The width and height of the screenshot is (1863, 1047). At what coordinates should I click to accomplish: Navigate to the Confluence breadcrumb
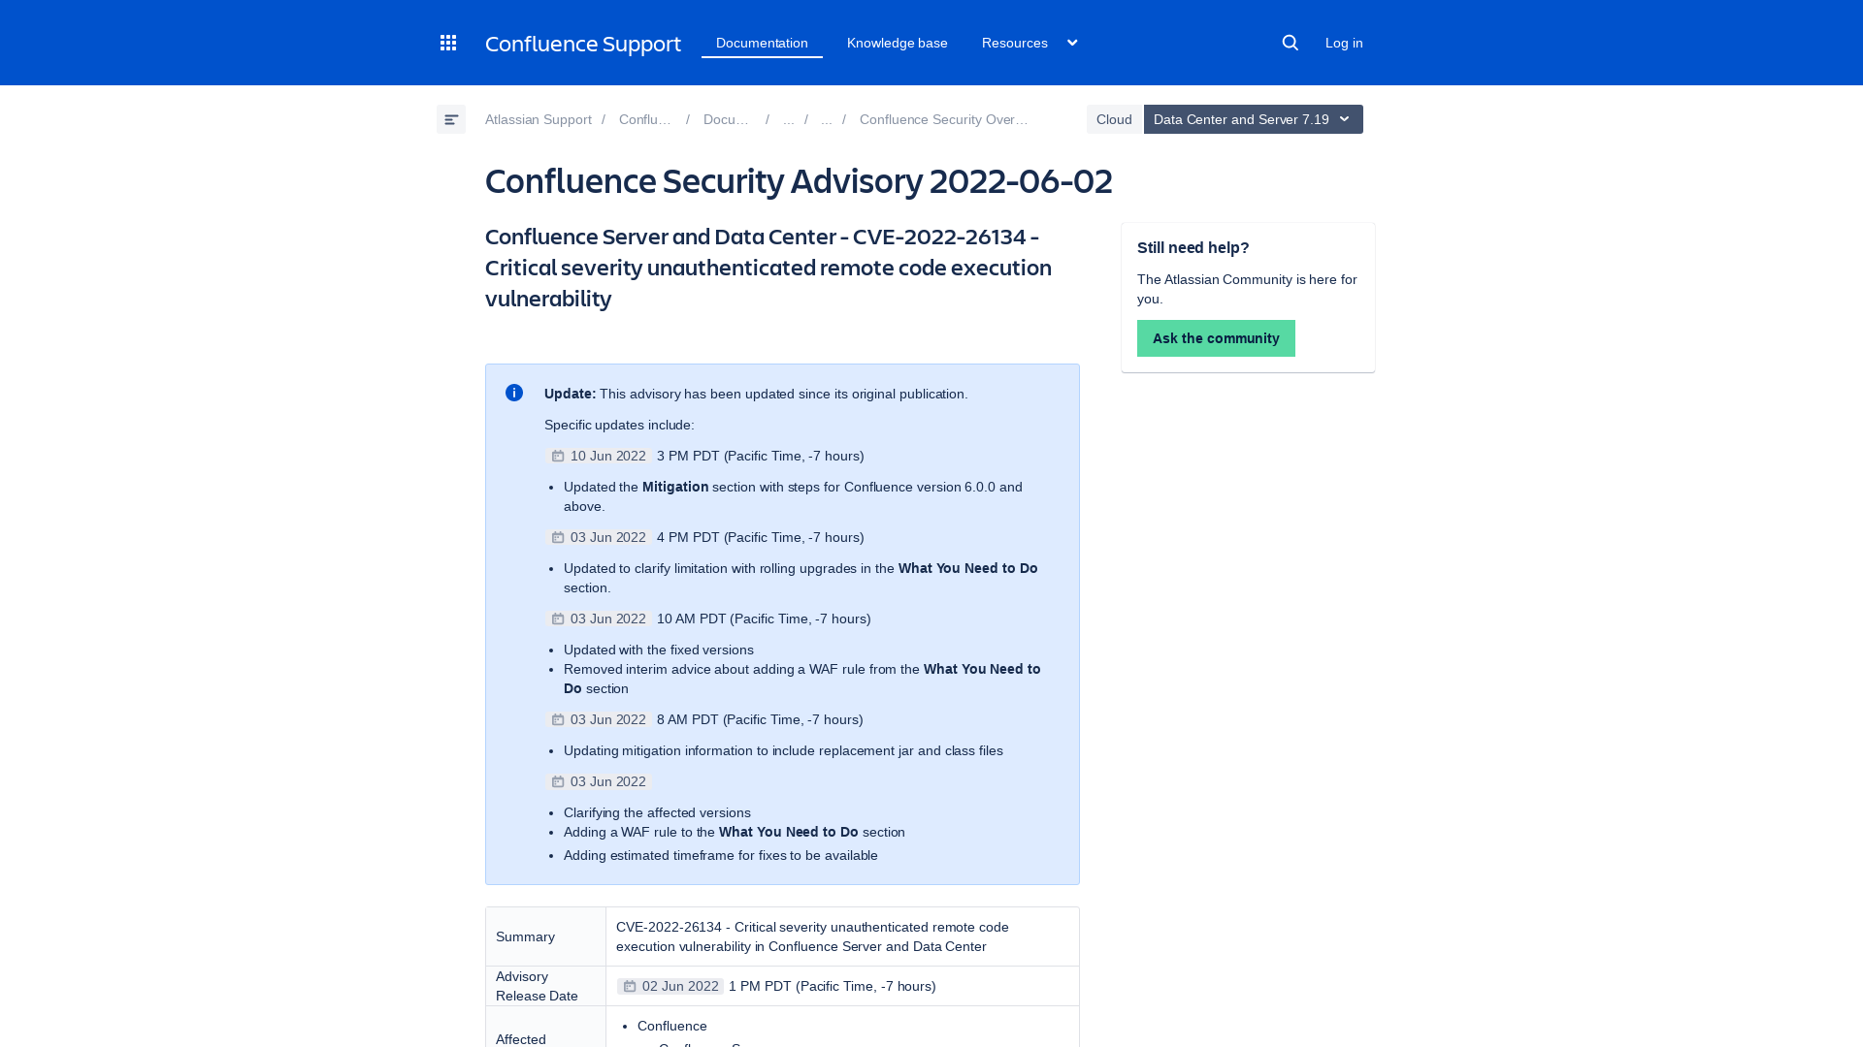[645, 119]
